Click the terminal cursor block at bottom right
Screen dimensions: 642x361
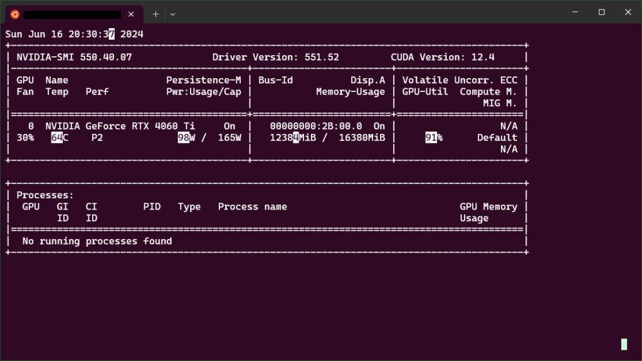tap(624, 344)
